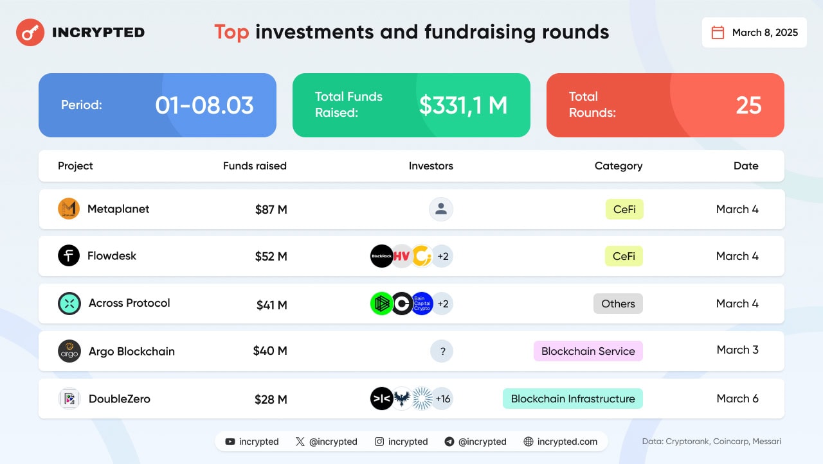The height and width of the screenshot is (464, 823).
Task: Click the anonymous investor avatar for Metaplanet
Action: point(441,209)
